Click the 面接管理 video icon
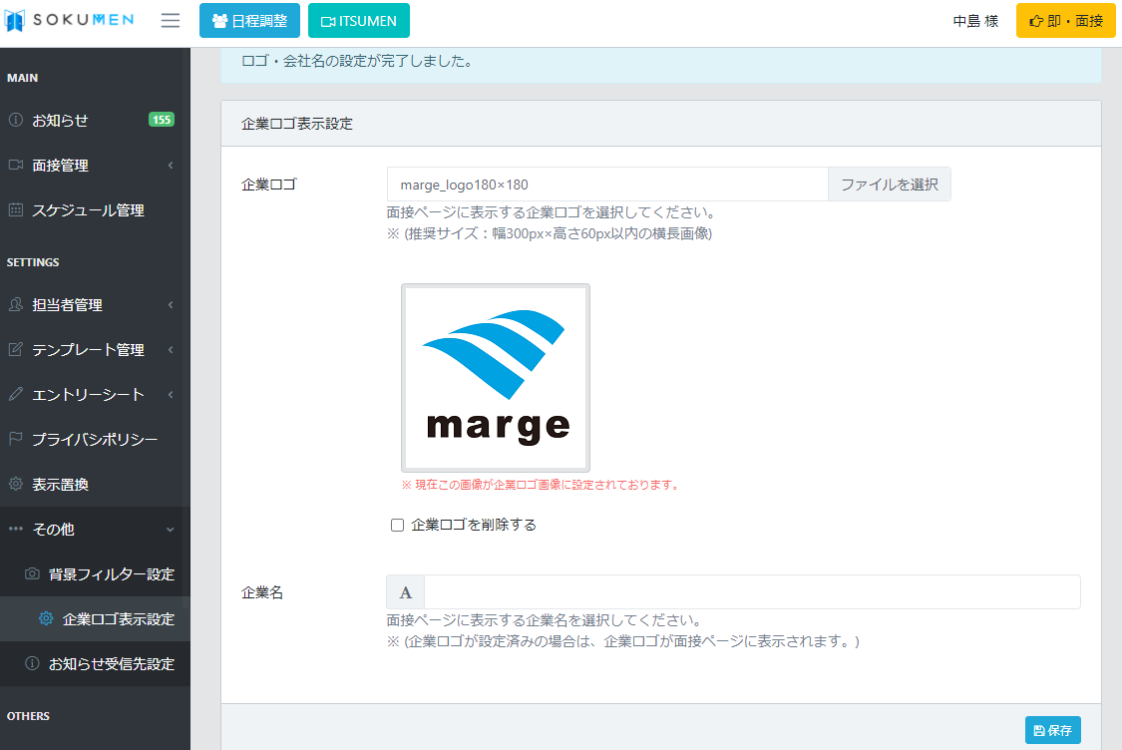 (x=16, y=166)
